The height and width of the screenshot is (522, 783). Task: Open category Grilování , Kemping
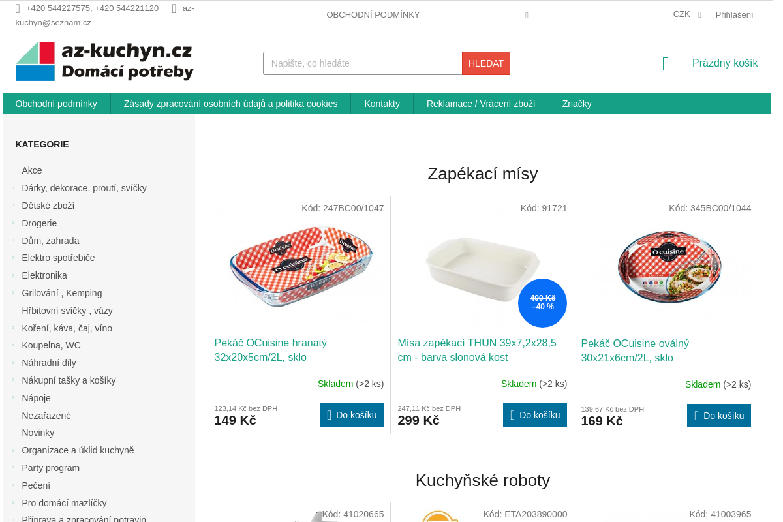(x=62, y=293)
